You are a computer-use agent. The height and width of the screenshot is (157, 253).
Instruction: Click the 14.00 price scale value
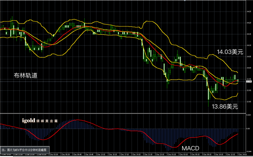pos(249,68)
